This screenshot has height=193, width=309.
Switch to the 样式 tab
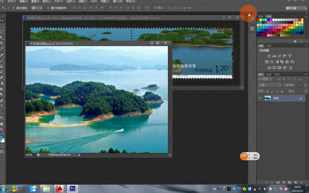pos(269,46)
